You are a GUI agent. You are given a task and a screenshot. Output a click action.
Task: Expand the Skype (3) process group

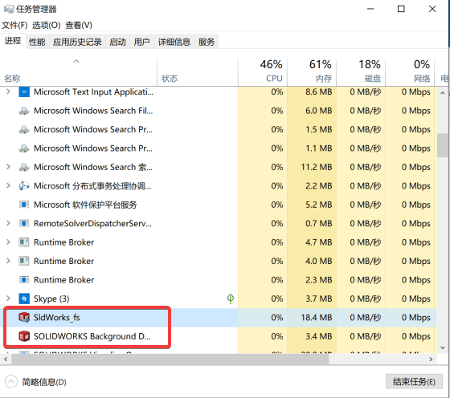pos(8,298)
